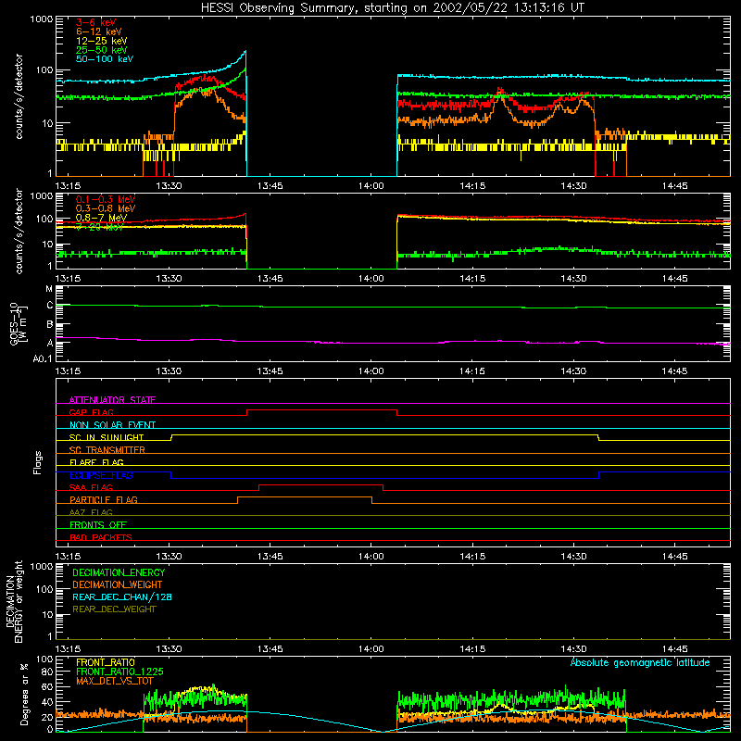This screenshot has height=741, width=741.
Task: Click the yellow 0.8-7 MeV legend label
Action: point(101,218)
